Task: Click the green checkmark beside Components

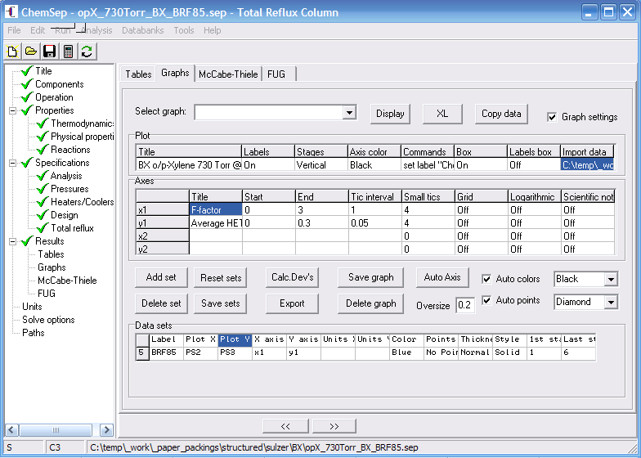Action: 28,84
